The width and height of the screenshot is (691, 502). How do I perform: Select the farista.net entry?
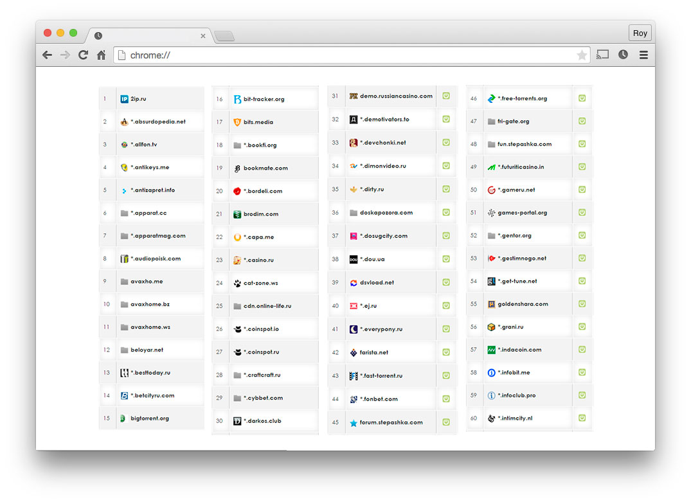[x=392, y=353]
